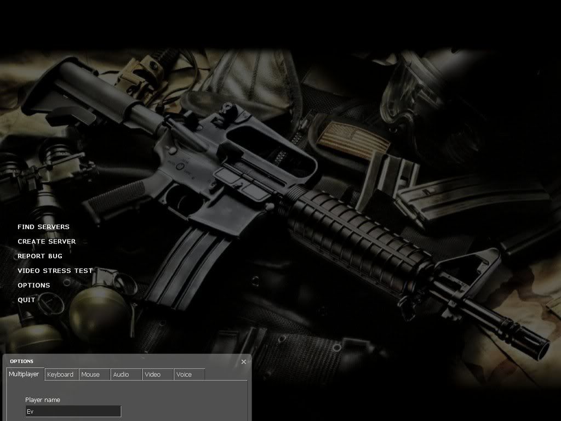Close the Options dialog with X

[x=244, y=362]
